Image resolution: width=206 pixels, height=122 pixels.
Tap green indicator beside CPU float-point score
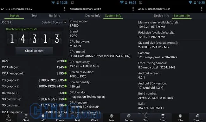65,73
